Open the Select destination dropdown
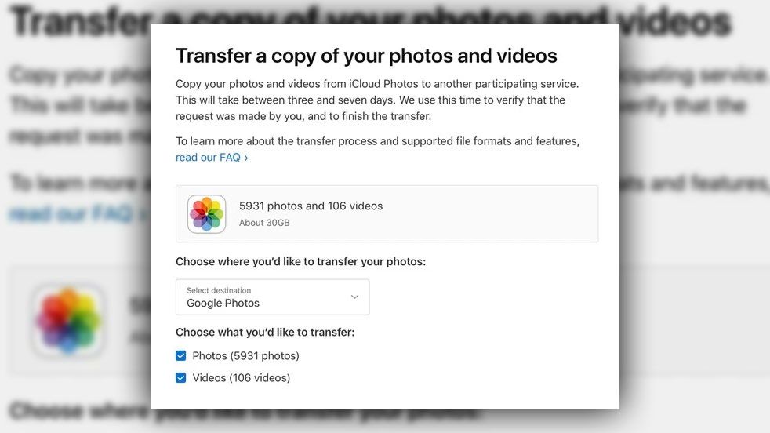The width and height of the screenshot is (770, 433). point(273,297)
